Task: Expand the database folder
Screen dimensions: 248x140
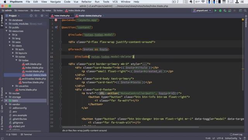Action: (6, 20)
